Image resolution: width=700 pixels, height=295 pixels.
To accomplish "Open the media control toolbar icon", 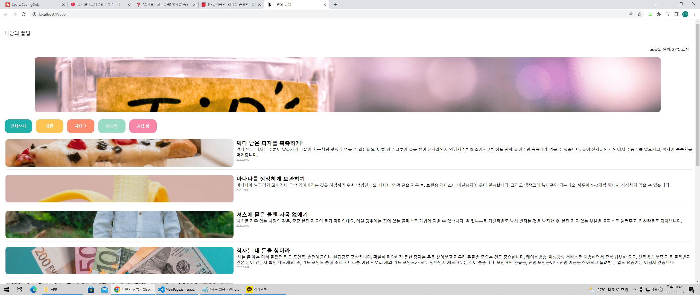I will [668, 14].
